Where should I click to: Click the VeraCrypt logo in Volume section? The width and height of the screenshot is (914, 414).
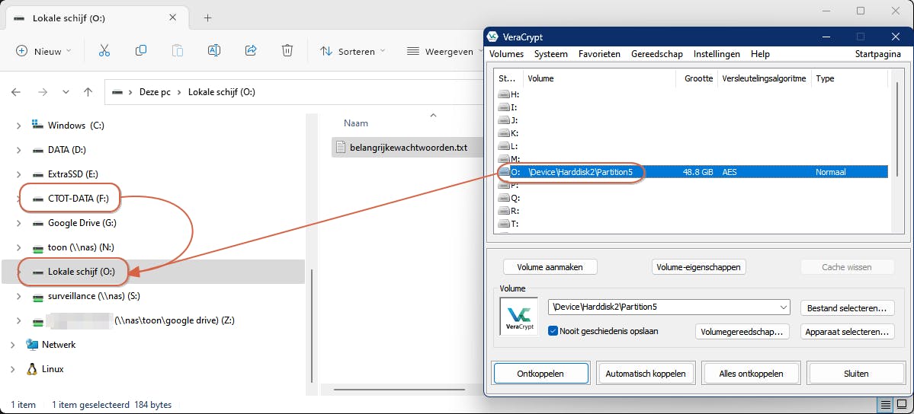[519, 316]
